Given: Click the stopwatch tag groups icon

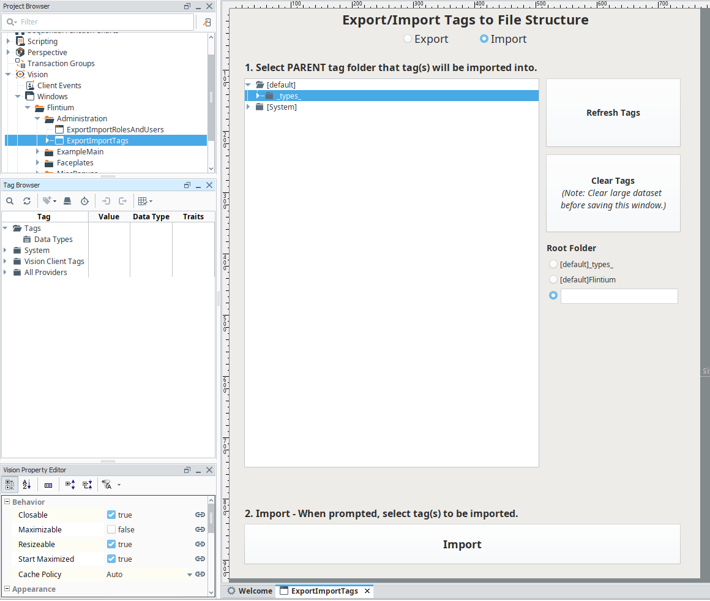Looking at the screenshot, I should 84,201.
